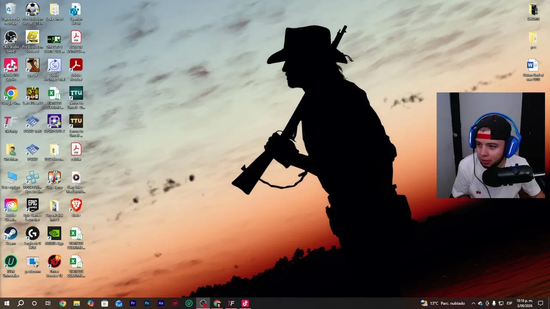Open Driver Booster 13 desktop shortcut
The width and height of the screenshot is (550, 309).
click(x=54, y=266)
